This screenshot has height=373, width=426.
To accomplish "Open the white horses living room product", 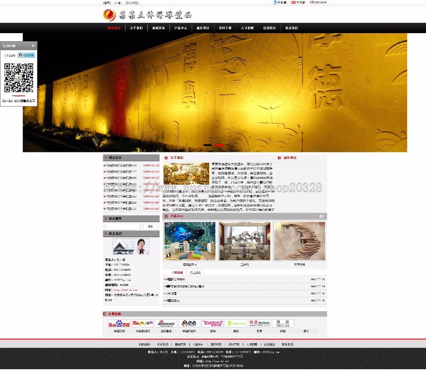I will pyautogui.click(x=245, y=241).
